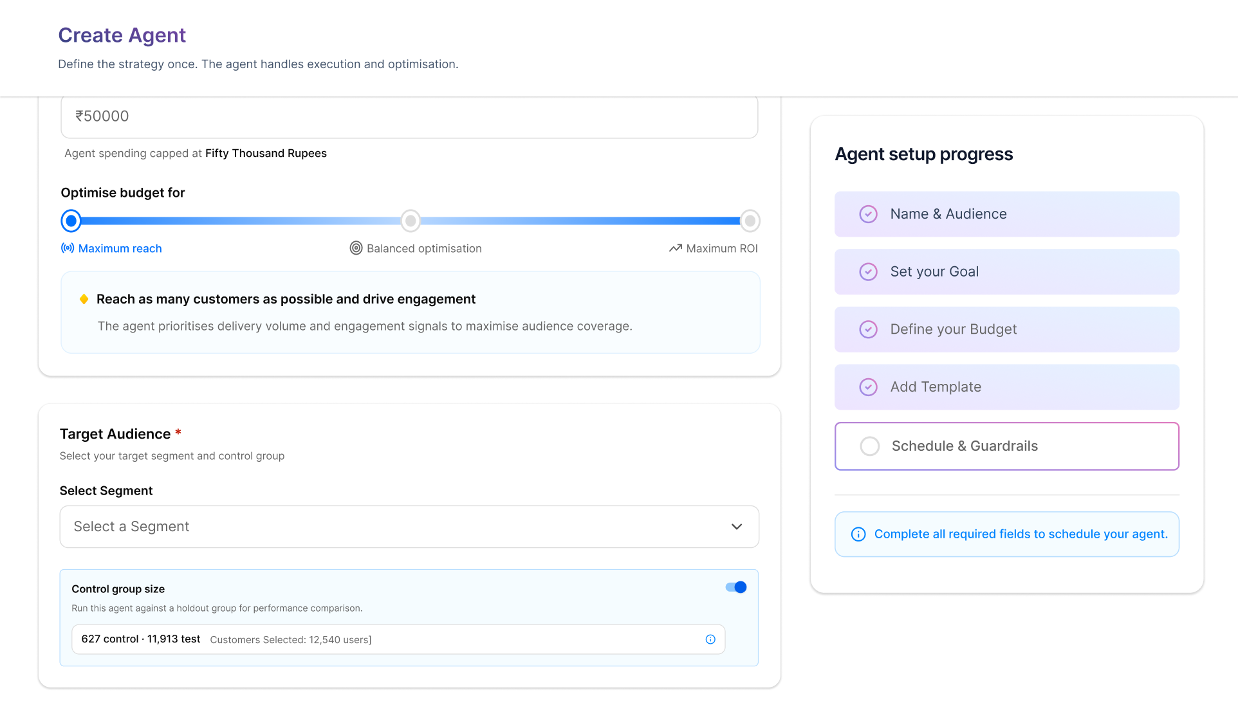Viewport: 1238px width, 728px height.
Task: Go to Name & Audience step
Action: coord(1007,214)
